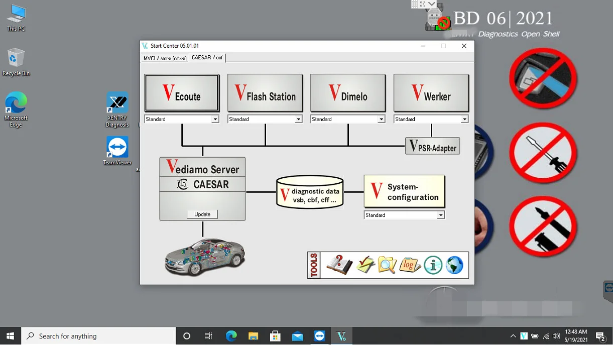
Task: Open the battery status tray icon
Action: coord(535,336)
